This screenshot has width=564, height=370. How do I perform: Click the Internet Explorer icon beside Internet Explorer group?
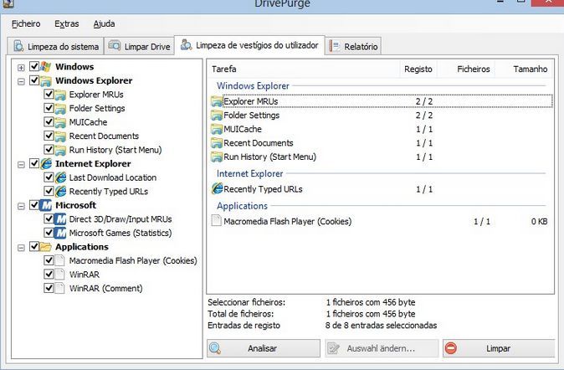click(46, 164)
